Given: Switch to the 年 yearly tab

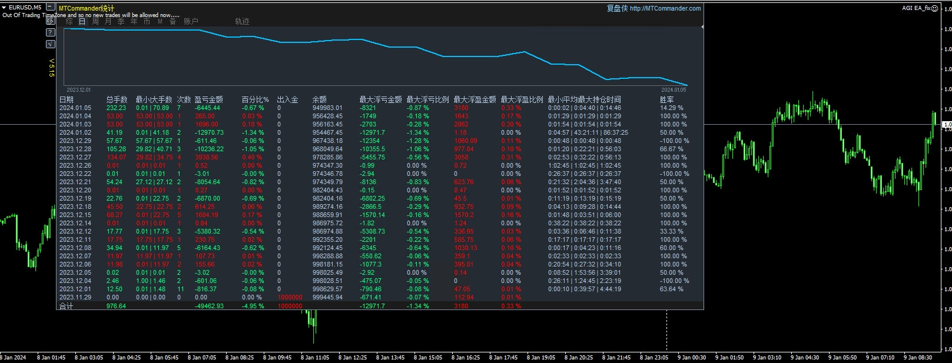Looking at the screenshot, I should point(134,21).
